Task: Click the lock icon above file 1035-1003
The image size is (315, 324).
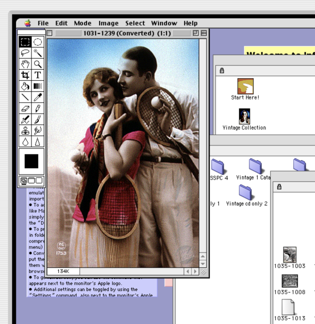Action: tap(279, 187)
